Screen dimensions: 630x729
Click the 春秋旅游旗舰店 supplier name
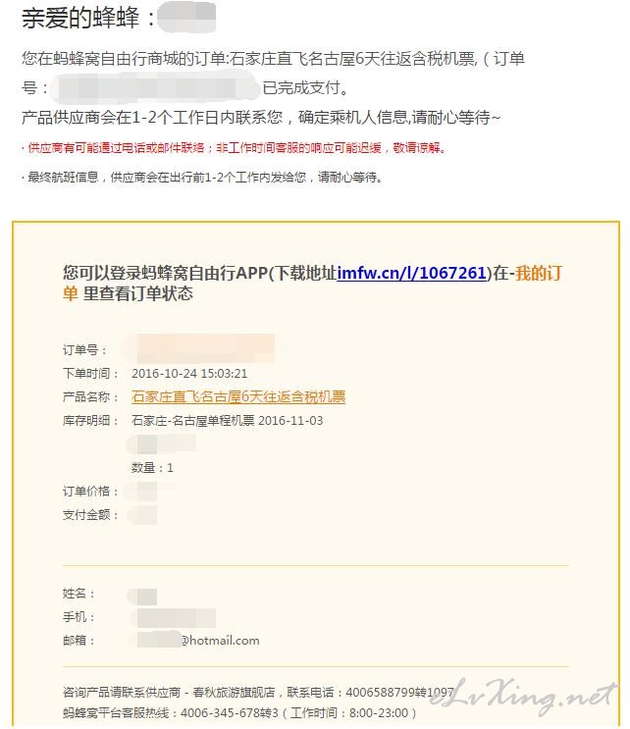(234, 692)
